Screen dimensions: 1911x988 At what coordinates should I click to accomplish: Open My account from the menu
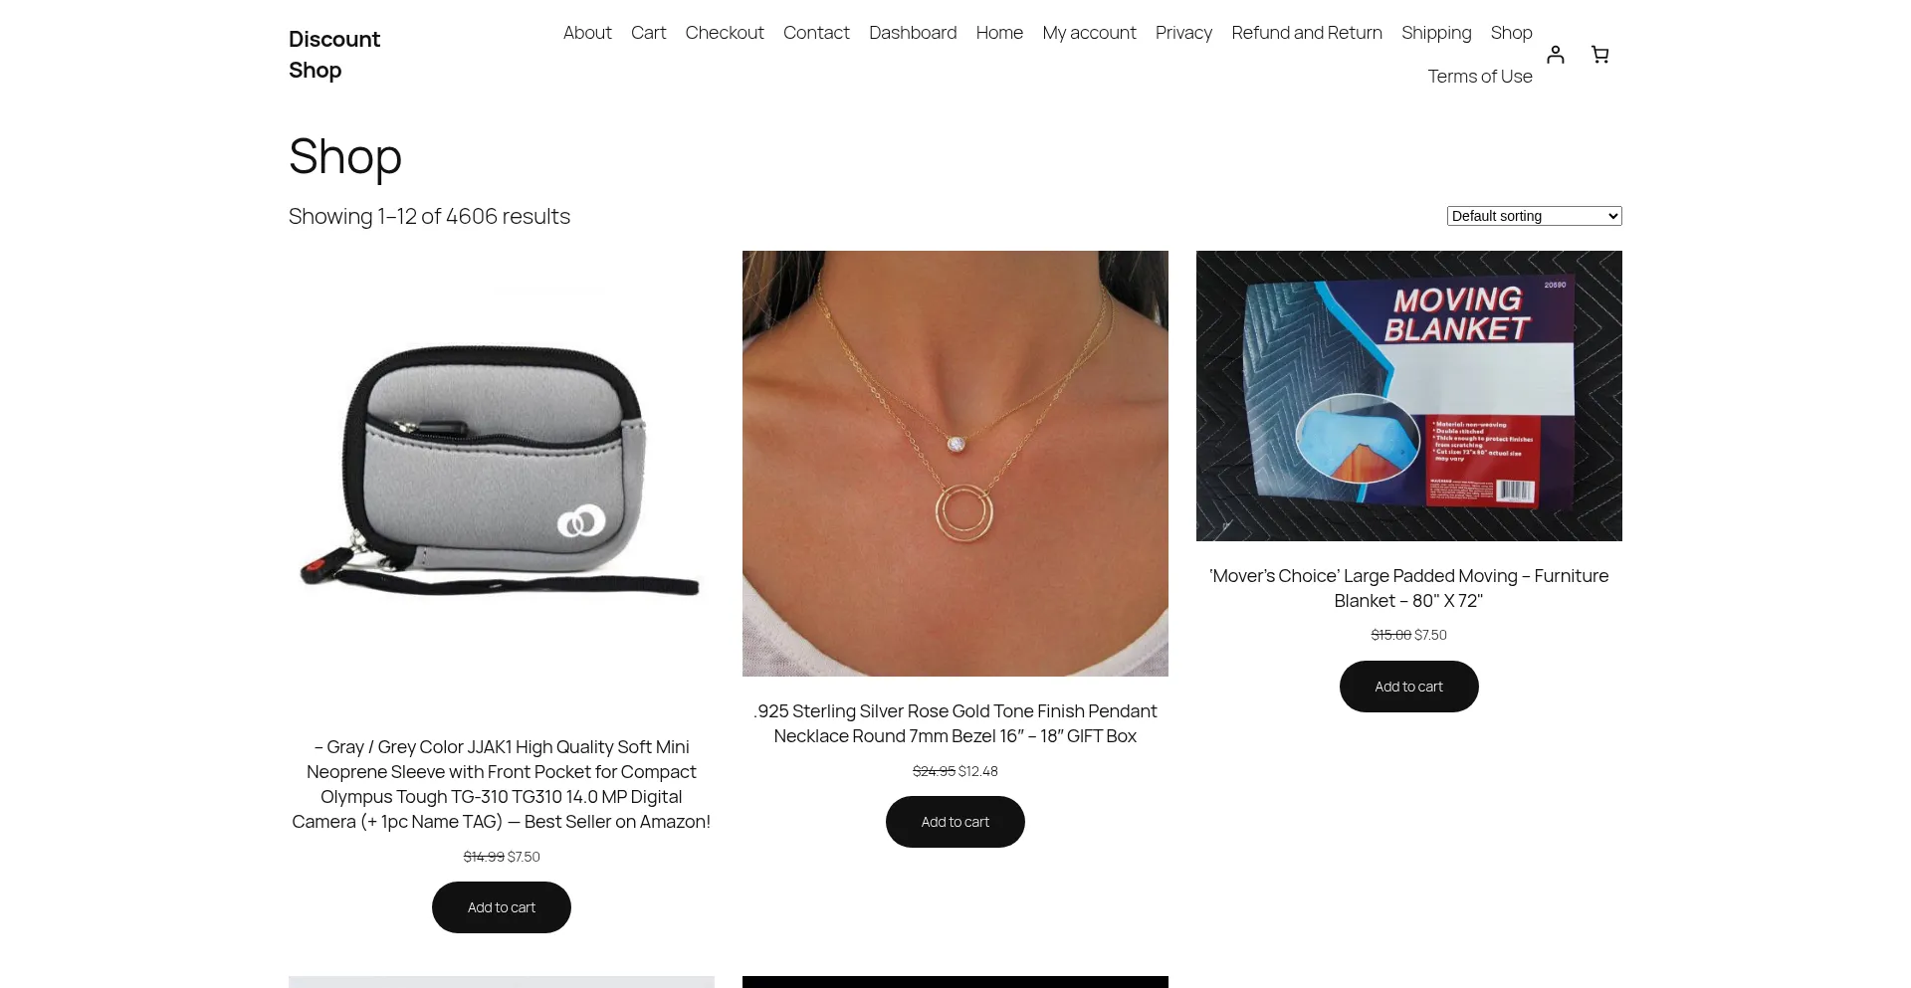tap(1089, 33)
